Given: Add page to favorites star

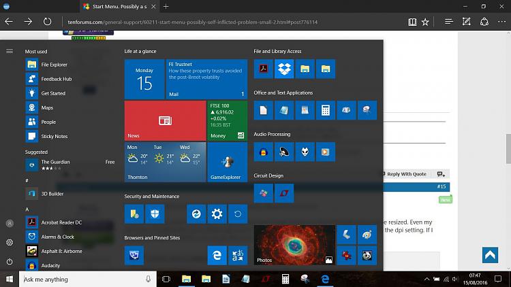Looking at the screenshot, I should tap(425, 22).
